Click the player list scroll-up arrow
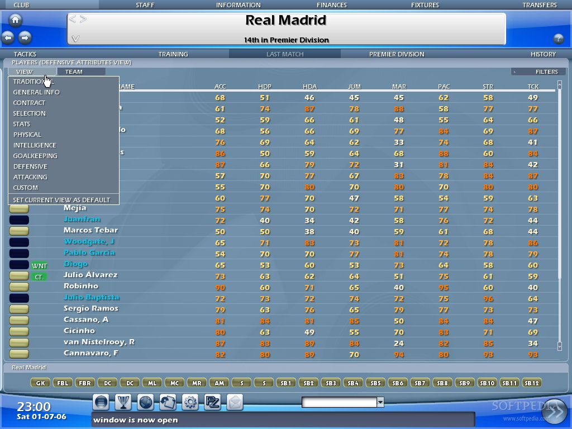This screenshot has width=572, height=429. [x=560, y=85]
